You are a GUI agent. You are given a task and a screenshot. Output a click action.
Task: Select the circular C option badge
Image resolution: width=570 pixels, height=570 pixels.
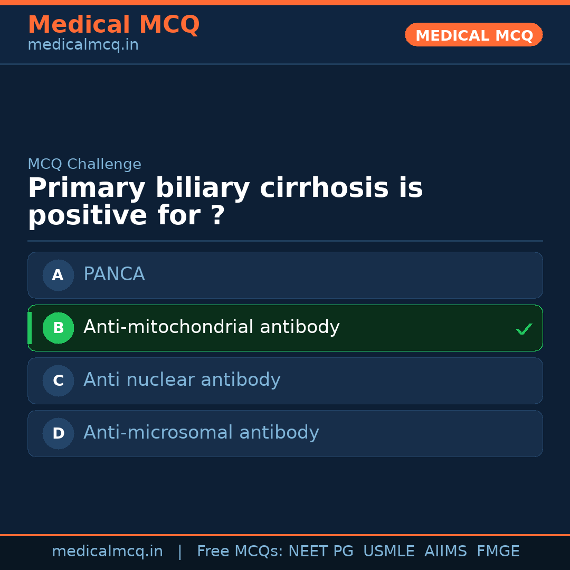point(58,381)
